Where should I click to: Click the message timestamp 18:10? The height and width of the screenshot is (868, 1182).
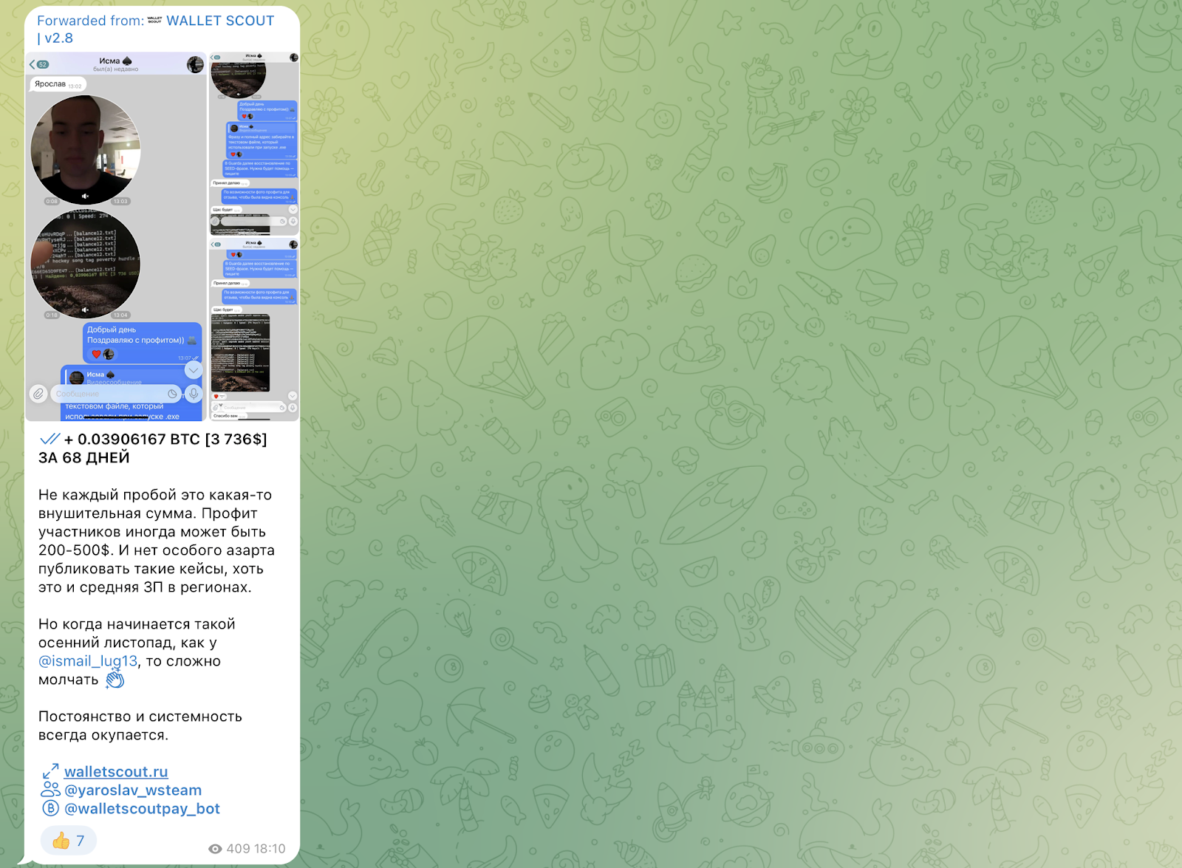click(270, 849)
